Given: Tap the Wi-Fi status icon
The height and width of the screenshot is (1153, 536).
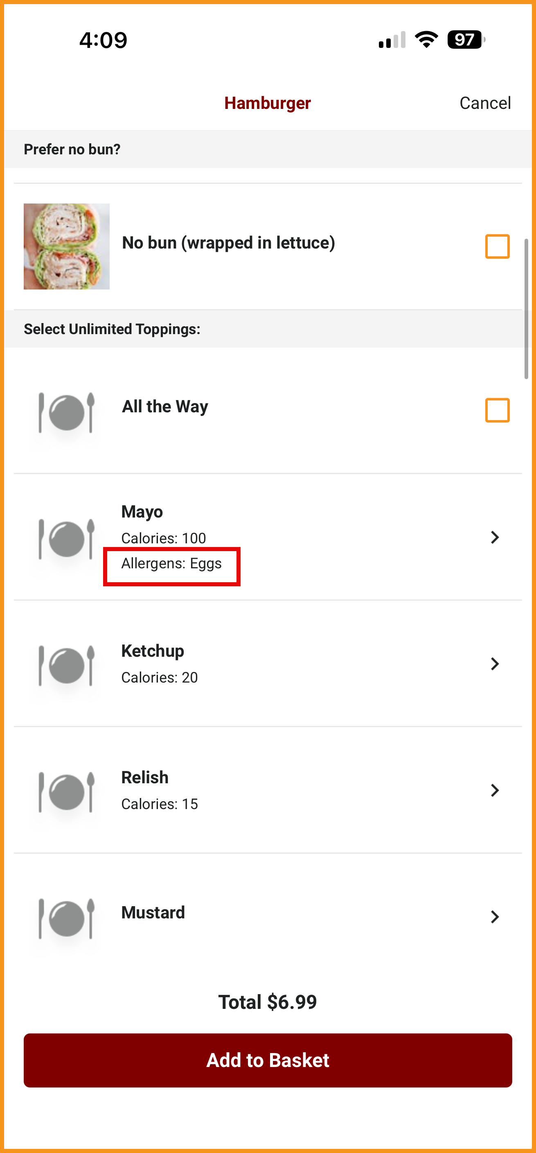Looking at the screenshot, I should 426,40.
